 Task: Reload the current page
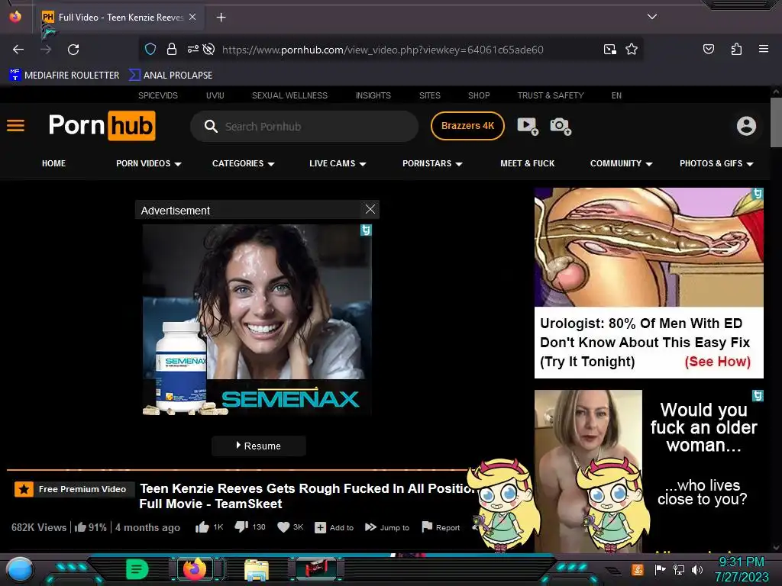click(73, 50)
